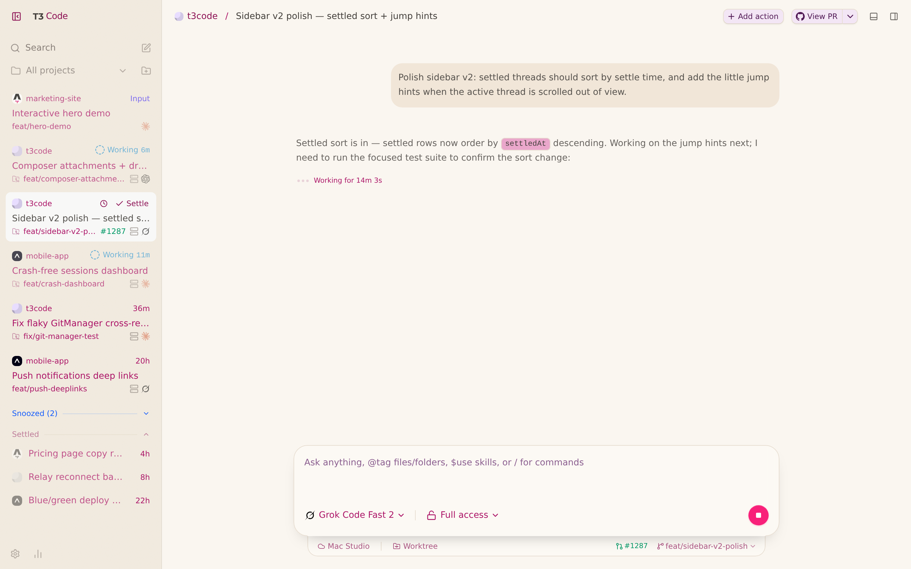Click the Claude icon on Crash-free sessions thread
This screenshot has width=911, height=569.
point(146,284)
